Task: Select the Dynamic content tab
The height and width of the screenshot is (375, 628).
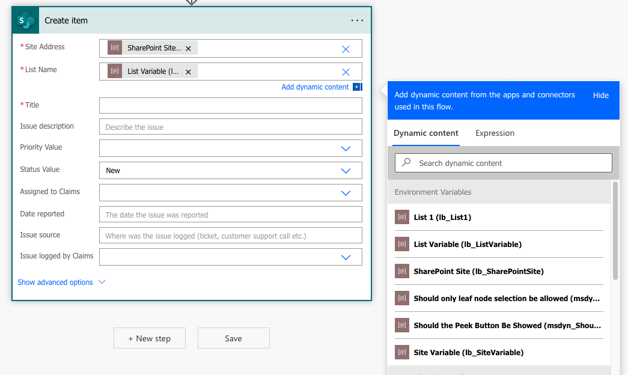Action: (x=425, y=133)
